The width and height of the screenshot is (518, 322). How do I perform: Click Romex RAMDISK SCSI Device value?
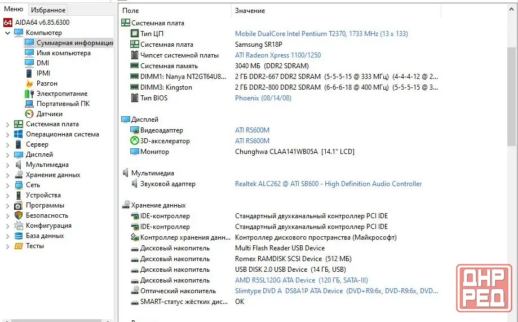pos(293,259)
